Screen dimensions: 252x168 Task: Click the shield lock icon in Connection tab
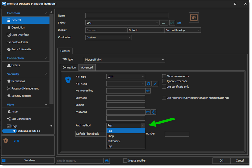(68, 80)
